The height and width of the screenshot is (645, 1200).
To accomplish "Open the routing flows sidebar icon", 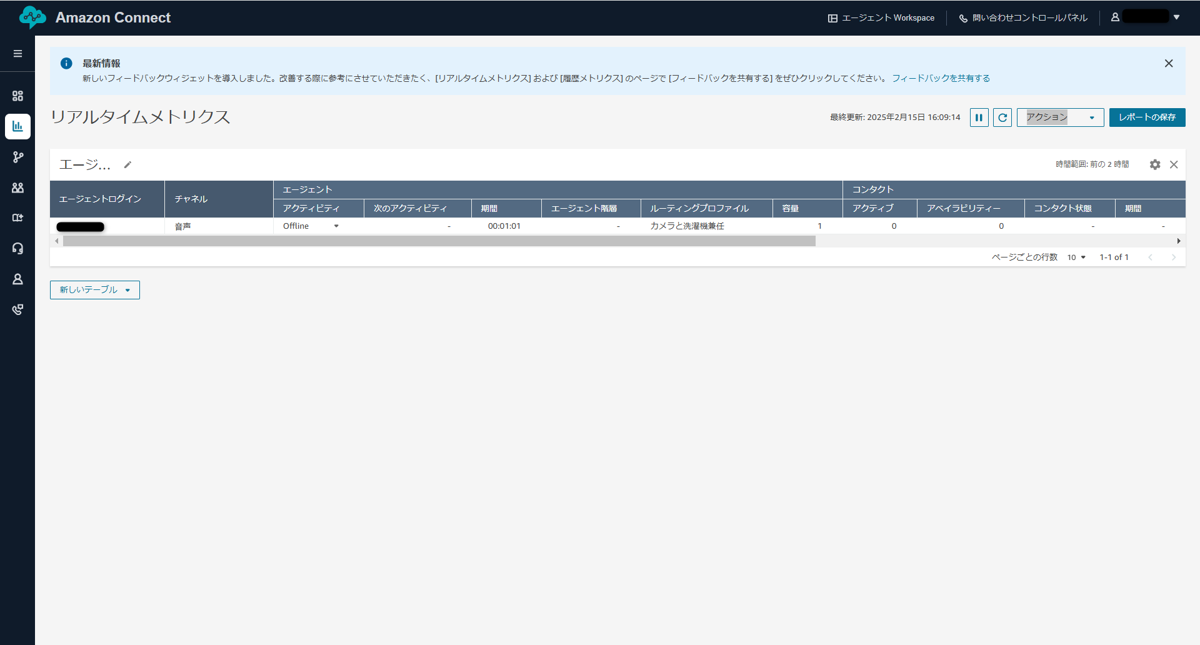I will tap(17, 157).
